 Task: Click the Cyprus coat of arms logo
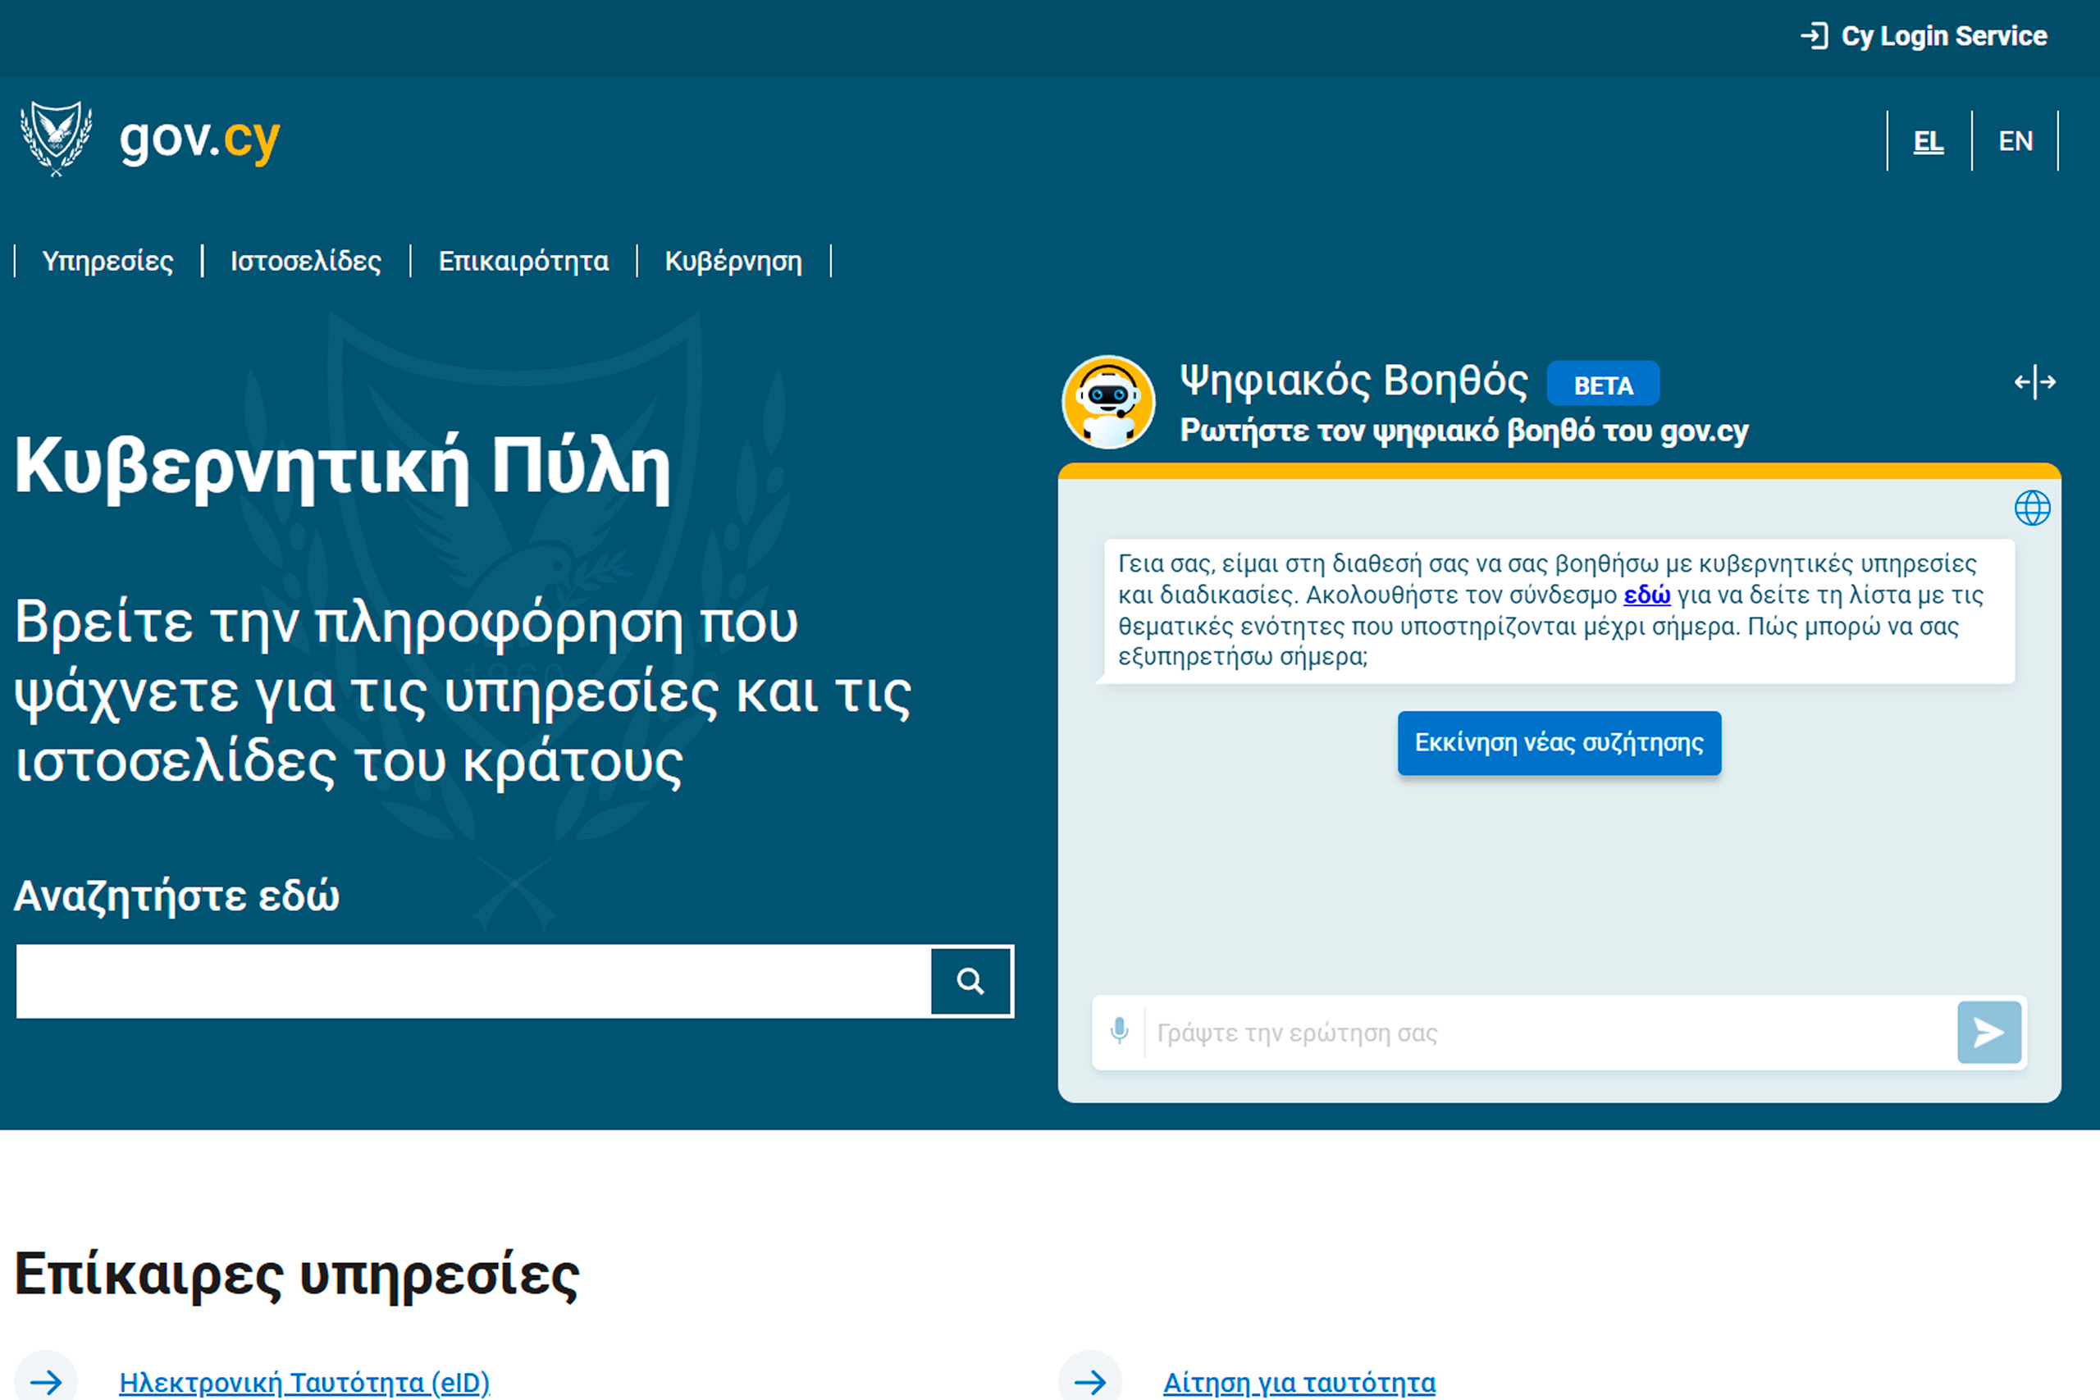57,138
